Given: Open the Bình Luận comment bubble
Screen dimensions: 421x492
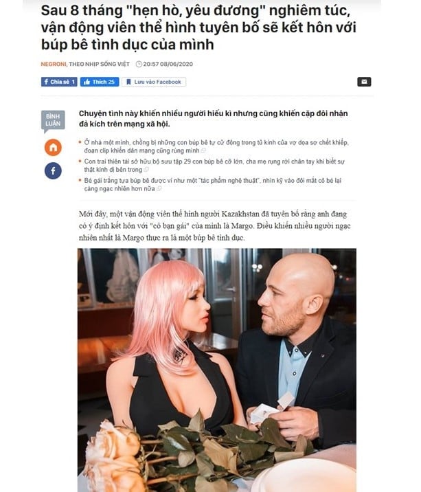Looking at the screenshot, I should coord(53,121).
